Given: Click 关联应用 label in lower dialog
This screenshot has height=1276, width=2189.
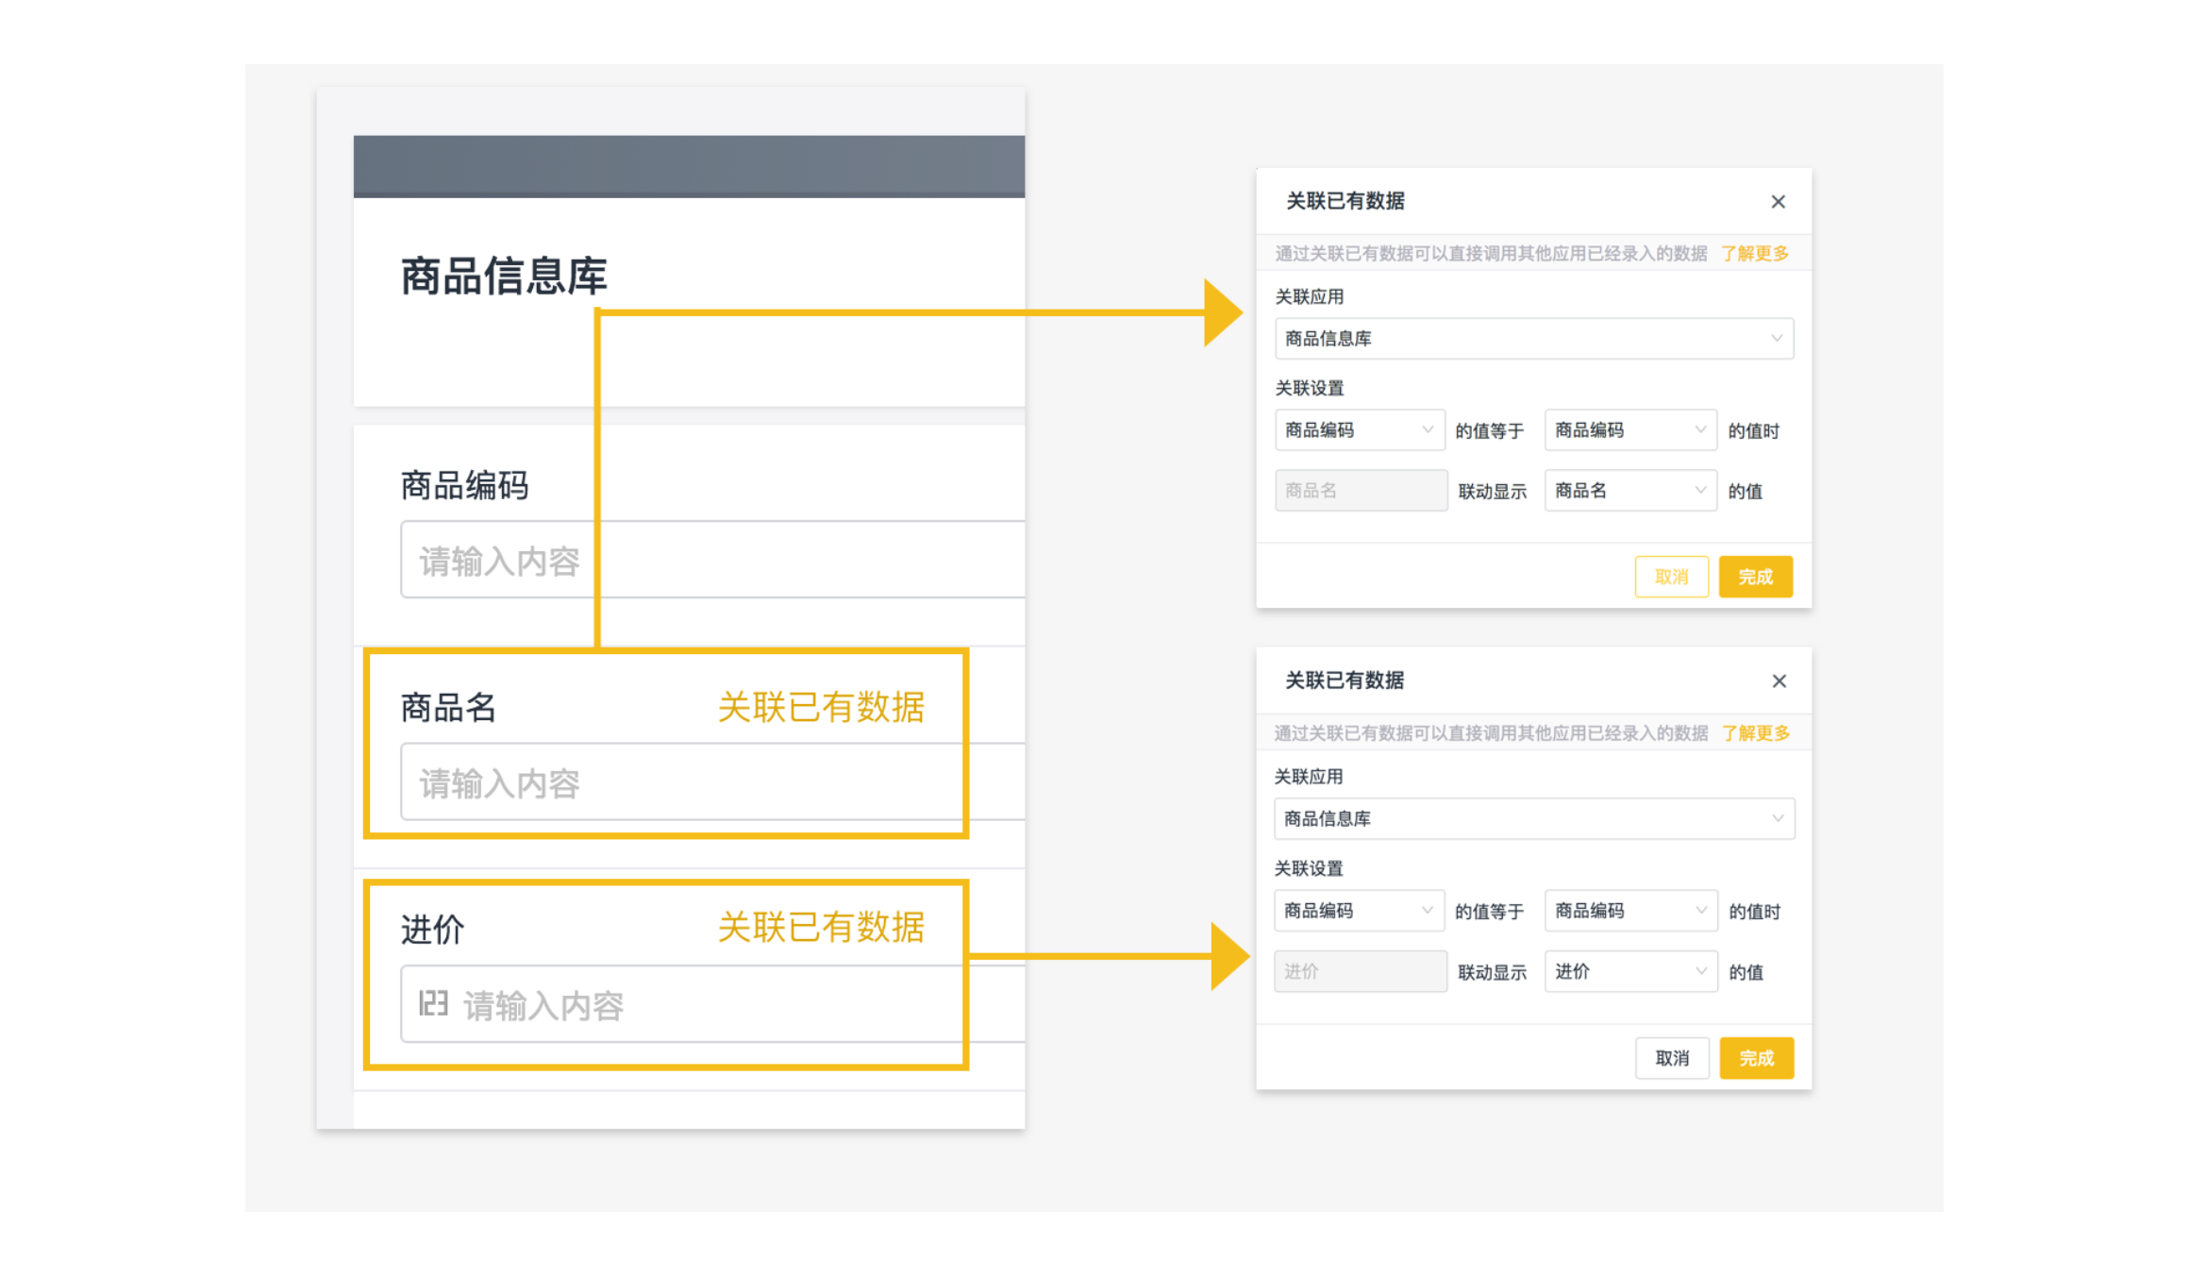Looking at the screenshot, I should tap(1309, 777).
